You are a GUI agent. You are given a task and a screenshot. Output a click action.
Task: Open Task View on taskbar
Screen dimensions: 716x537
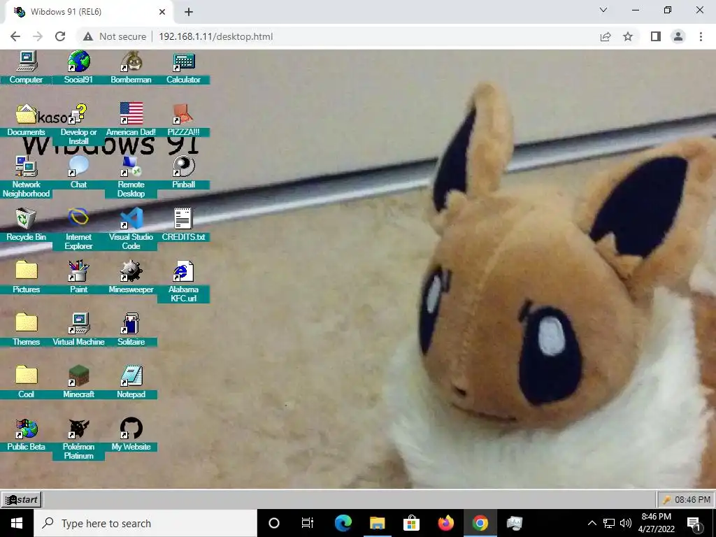[308, 523]
